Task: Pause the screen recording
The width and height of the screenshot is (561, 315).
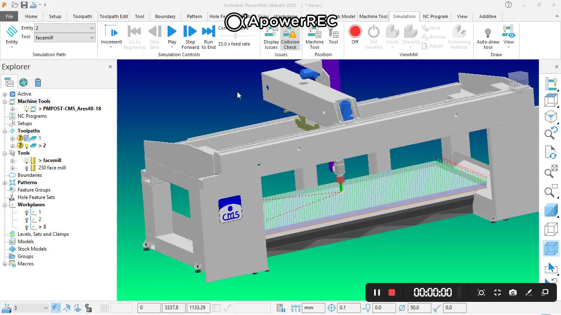Action: (377, 292)
